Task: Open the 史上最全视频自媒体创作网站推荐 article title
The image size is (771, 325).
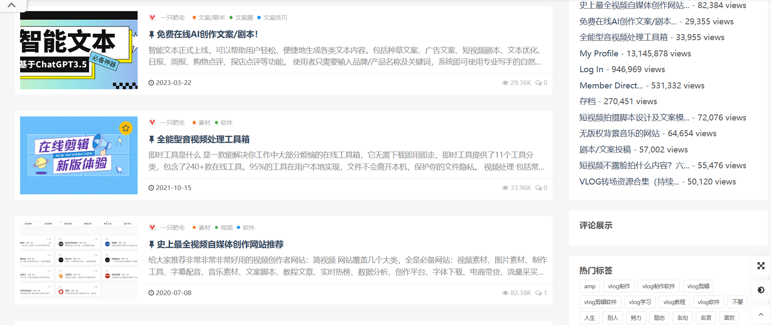Action: coord(220,244)
